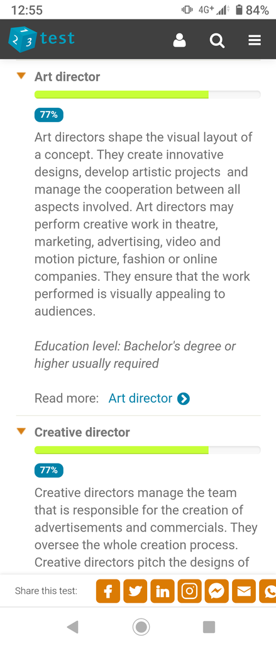The image size is (276, 645).
Task: Collapse the Art director section triangle
Action: tap(21, 76)
